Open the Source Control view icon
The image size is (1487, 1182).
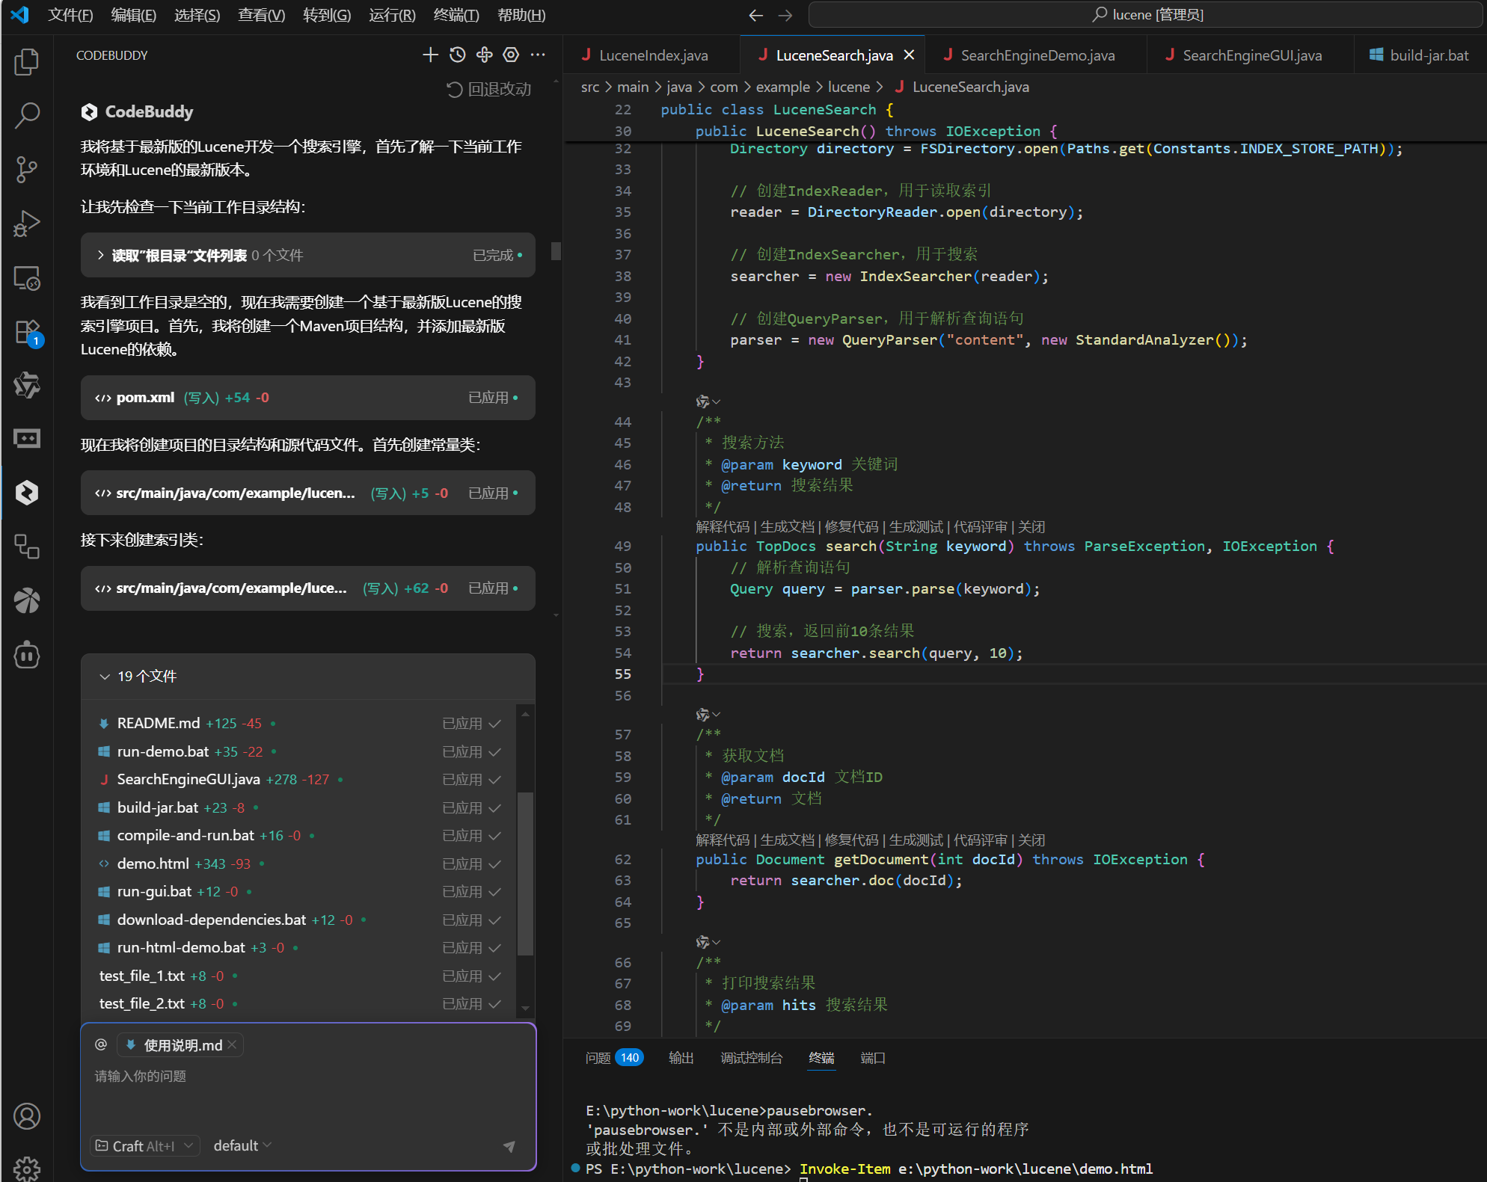[27, 169]
